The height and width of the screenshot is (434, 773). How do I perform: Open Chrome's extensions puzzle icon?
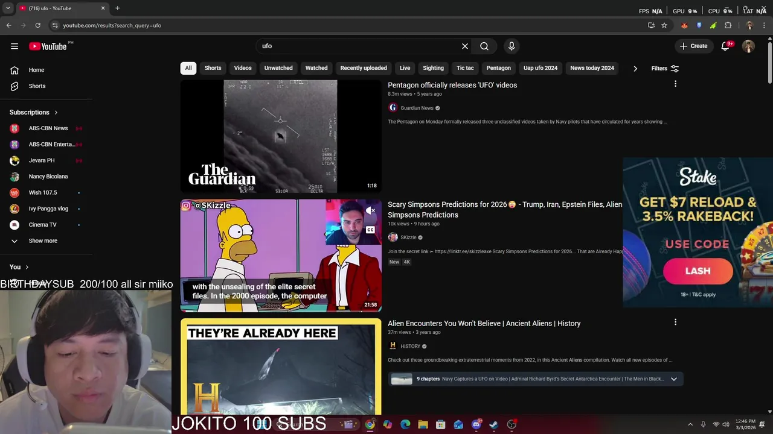tap(728, 25)
